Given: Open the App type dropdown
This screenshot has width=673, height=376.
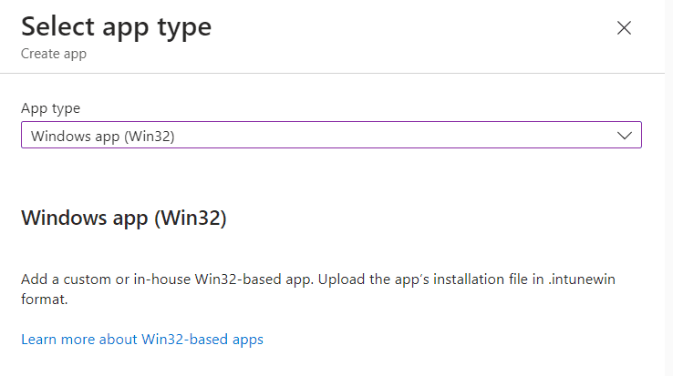Looking at the screenshot, I should click(331, 136).
